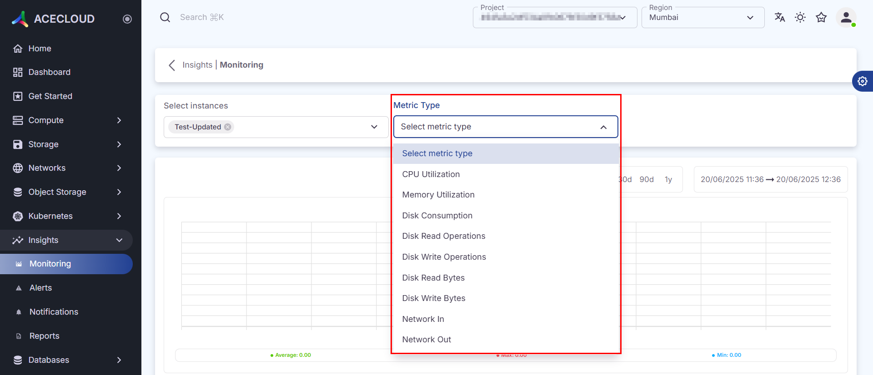Click the language translate icon

coord(779,17)
